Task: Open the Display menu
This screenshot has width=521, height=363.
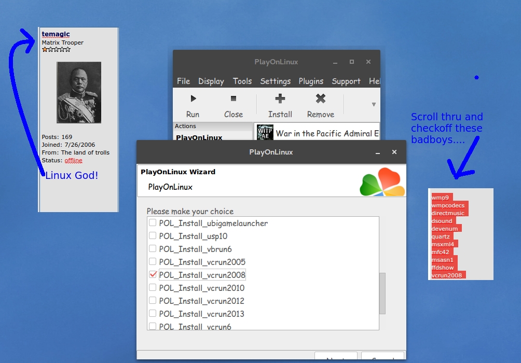Action: 211,81
